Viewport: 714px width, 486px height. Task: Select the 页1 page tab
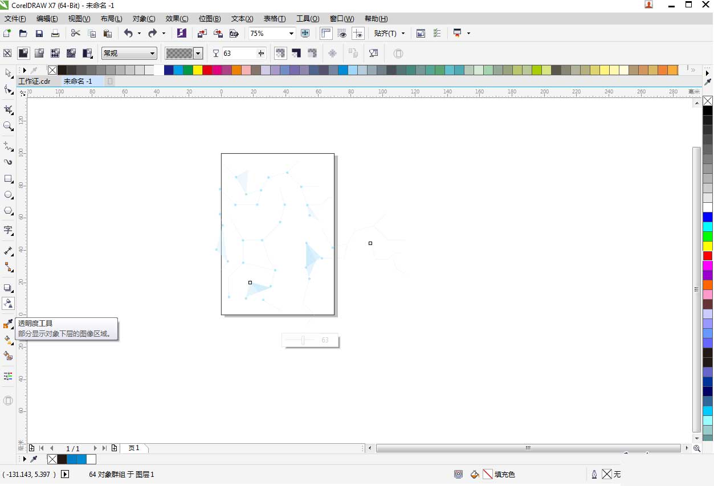(x=134, y=448)
